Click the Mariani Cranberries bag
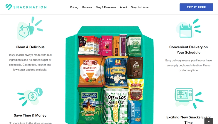The image size is (218, 124). [x=135, y=89]
